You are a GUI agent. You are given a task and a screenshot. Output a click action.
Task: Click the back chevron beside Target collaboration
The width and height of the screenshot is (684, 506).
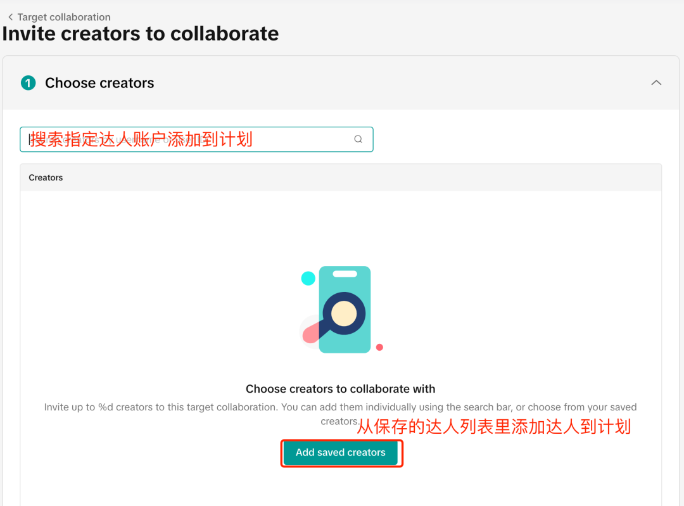pos(11,17)
